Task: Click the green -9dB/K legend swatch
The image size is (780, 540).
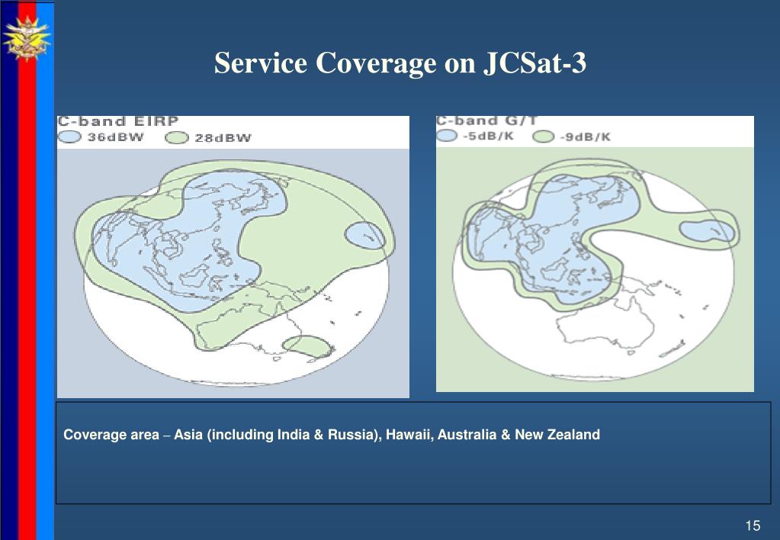Action: pyautogui.click(x=543, y=137)
